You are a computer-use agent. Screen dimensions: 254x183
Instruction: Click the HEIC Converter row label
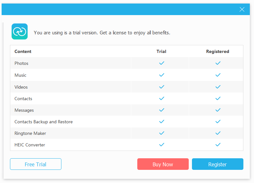30,145
